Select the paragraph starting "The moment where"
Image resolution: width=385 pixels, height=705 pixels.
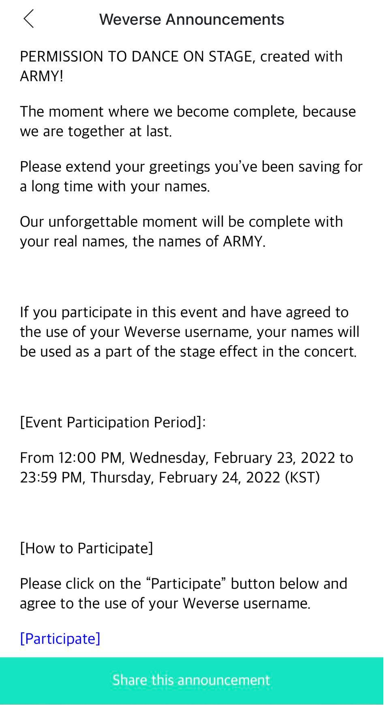[x=188, y=111]
